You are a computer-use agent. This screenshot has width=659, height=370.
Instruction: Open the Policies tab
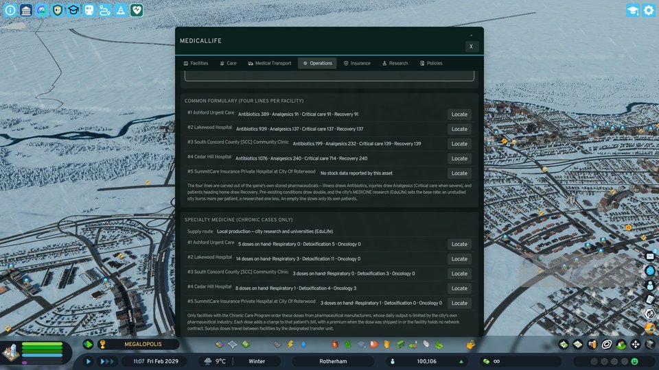tap(431, 63)
